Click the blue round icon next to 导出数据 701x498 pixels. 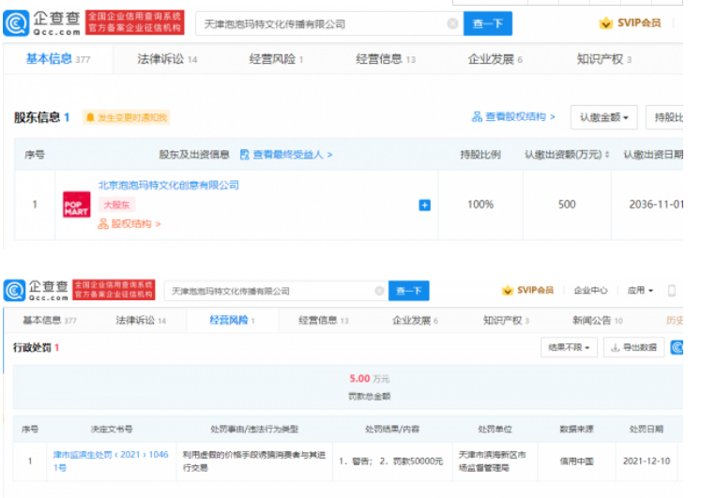click(x=677, y=348)
